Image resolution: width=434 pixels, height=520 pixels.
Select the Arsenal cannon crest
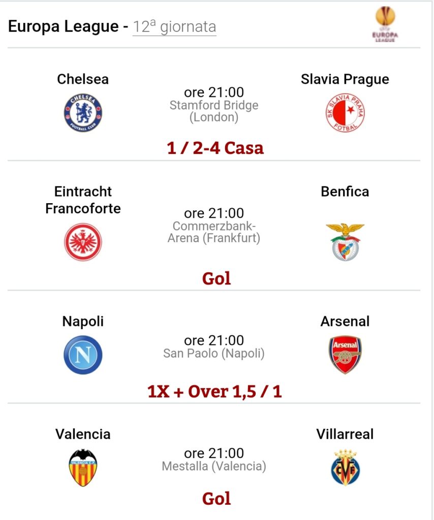click(x=345, y=355)
